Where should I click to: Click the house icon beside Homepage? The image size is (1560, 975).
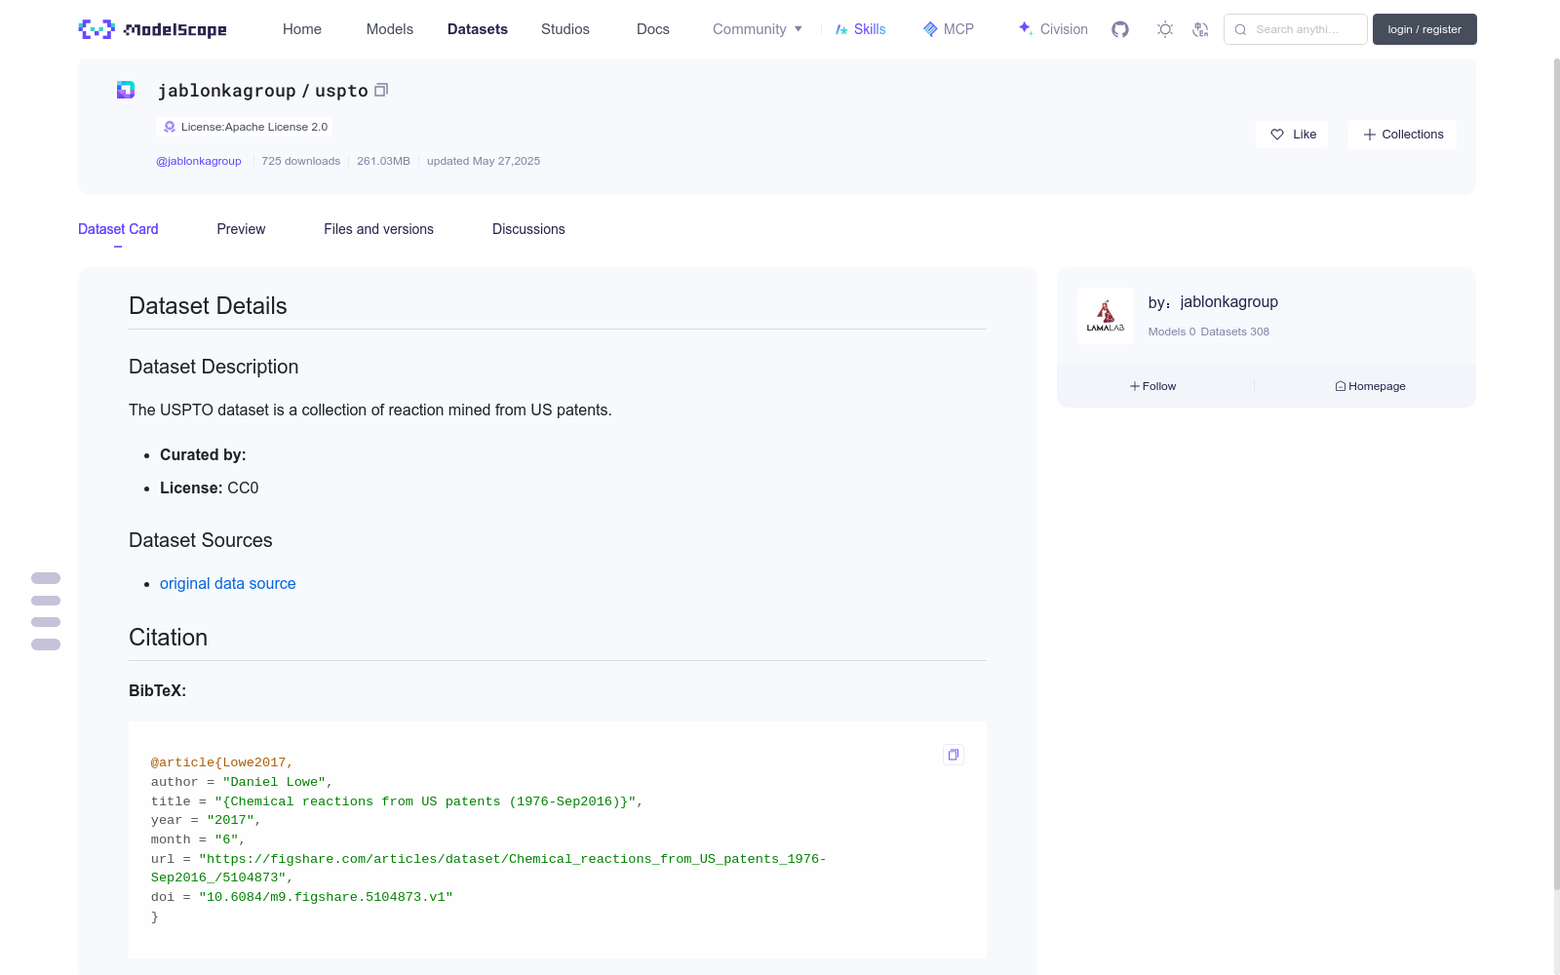pyautogui.click(x=1341, y=386)
